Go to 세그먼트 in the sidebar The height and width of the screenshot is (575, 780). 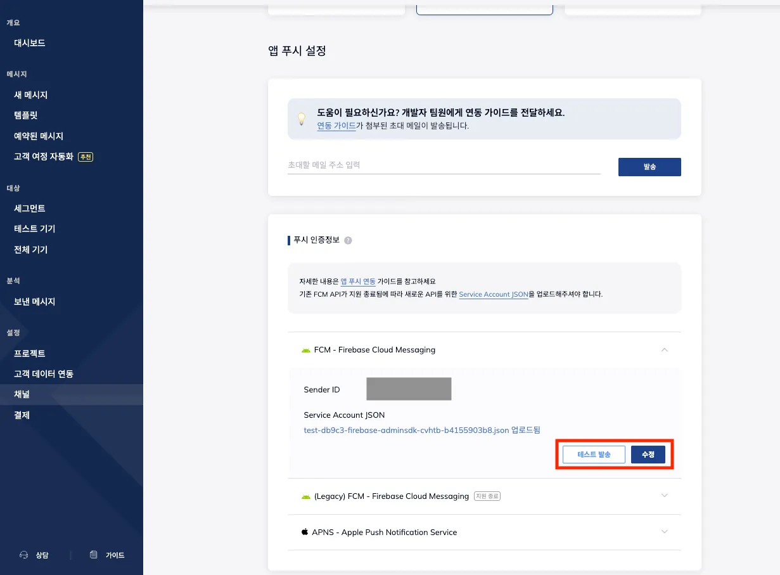point(30,209)
